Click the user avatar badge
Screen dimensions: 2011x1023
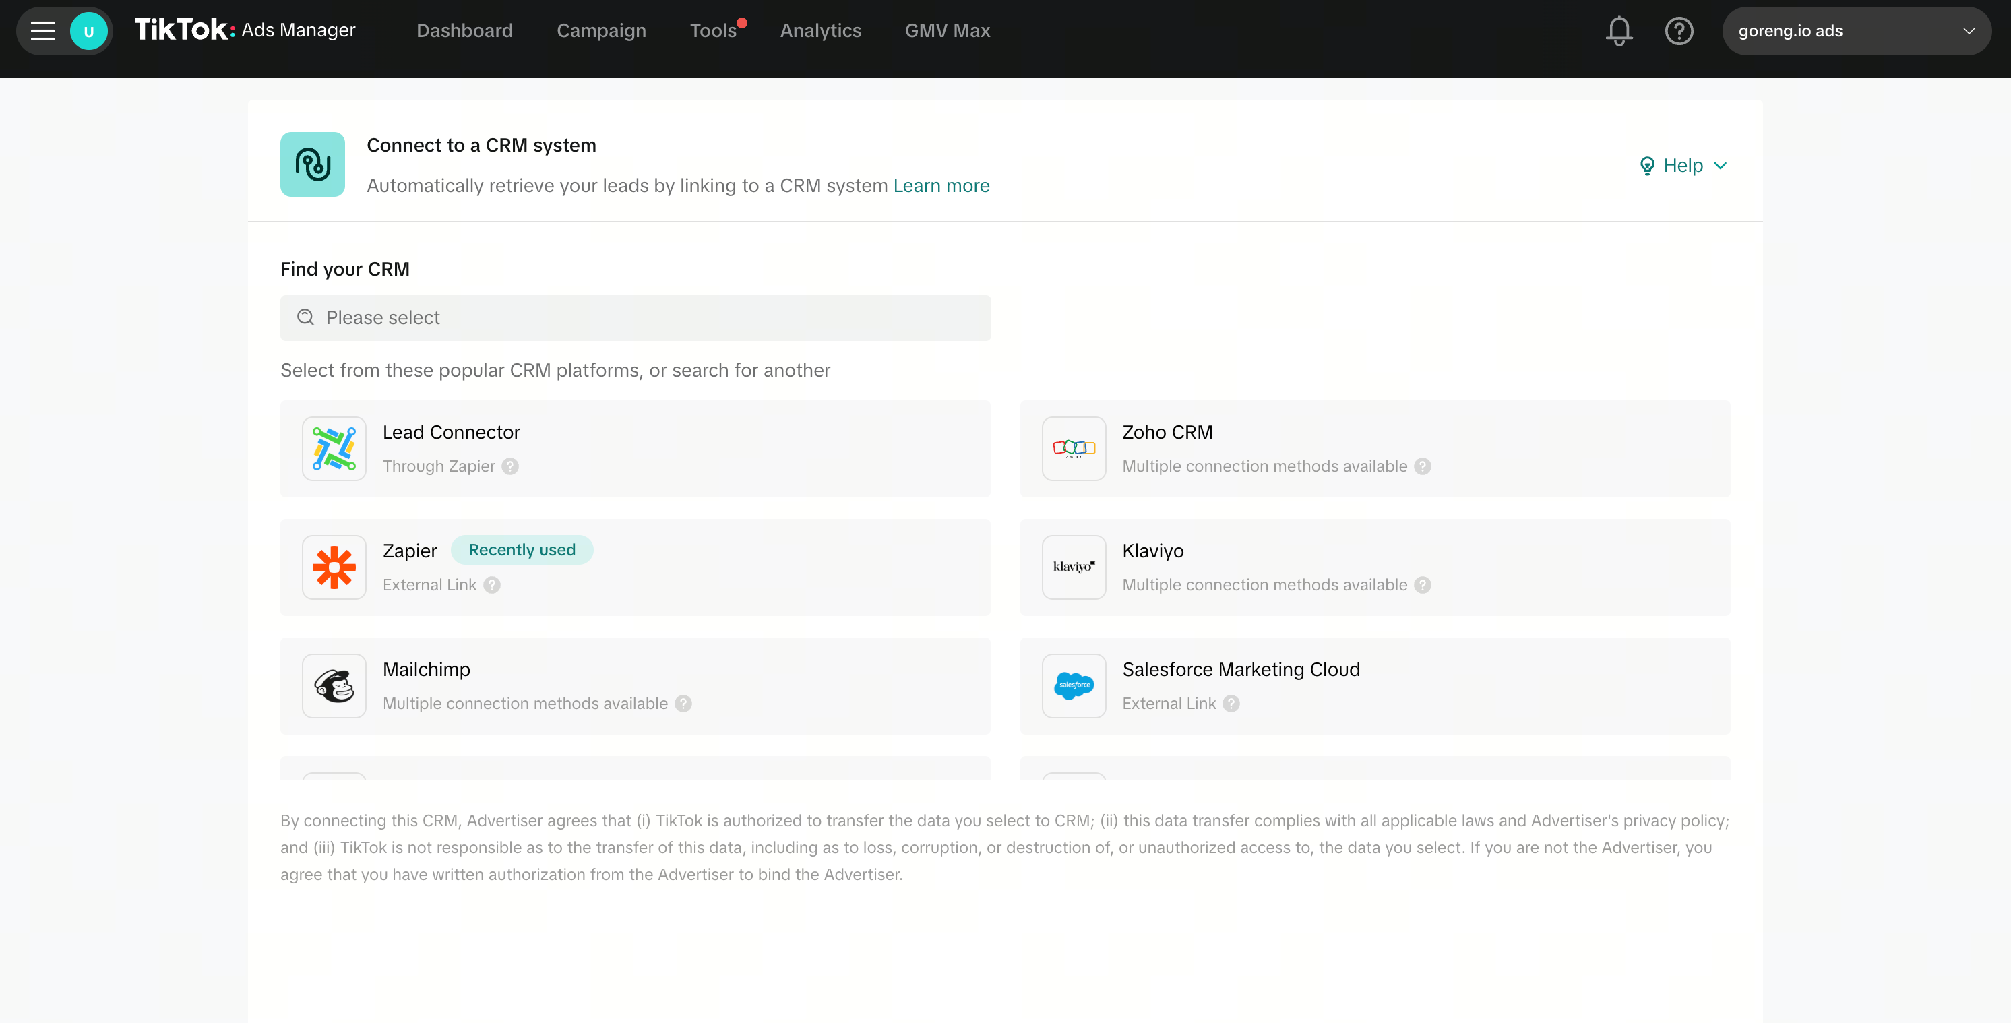(x=89, y=30)
